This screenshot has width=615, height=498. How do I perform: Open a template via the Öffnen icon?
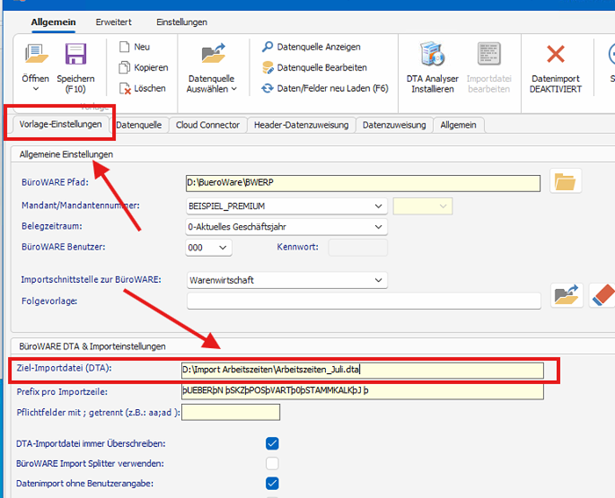(x=36, y=54)
